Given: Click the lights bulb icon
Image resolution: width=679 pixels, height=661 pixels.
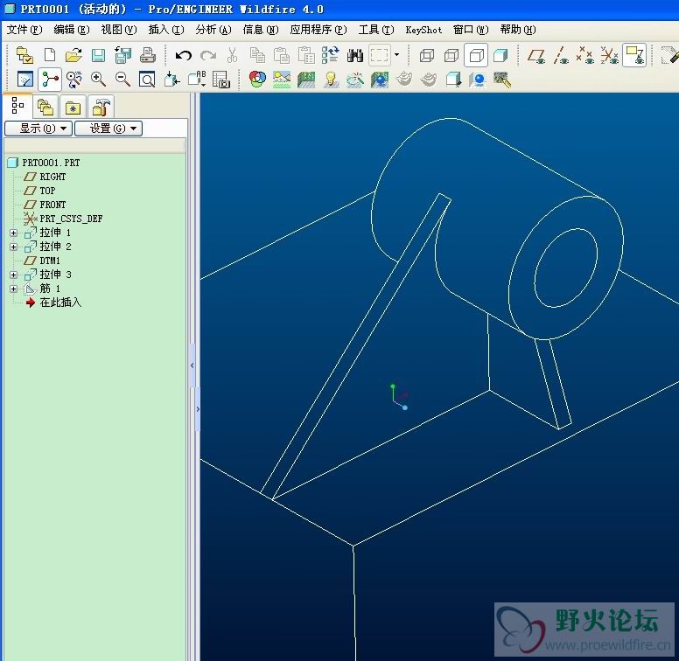Looking at the screenshot, I should (x=332, y=80).
